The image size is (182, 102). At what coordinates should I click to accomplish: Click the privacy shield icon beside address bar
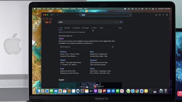click(77, 15)
